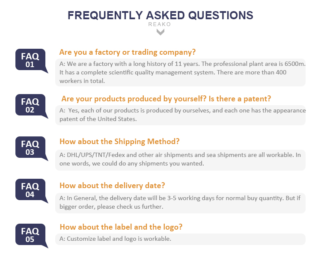The width and height of the screenshot is (321, 263).
Task: Click the FAQ 02 speech bubble icon
Action: point(32,106)
